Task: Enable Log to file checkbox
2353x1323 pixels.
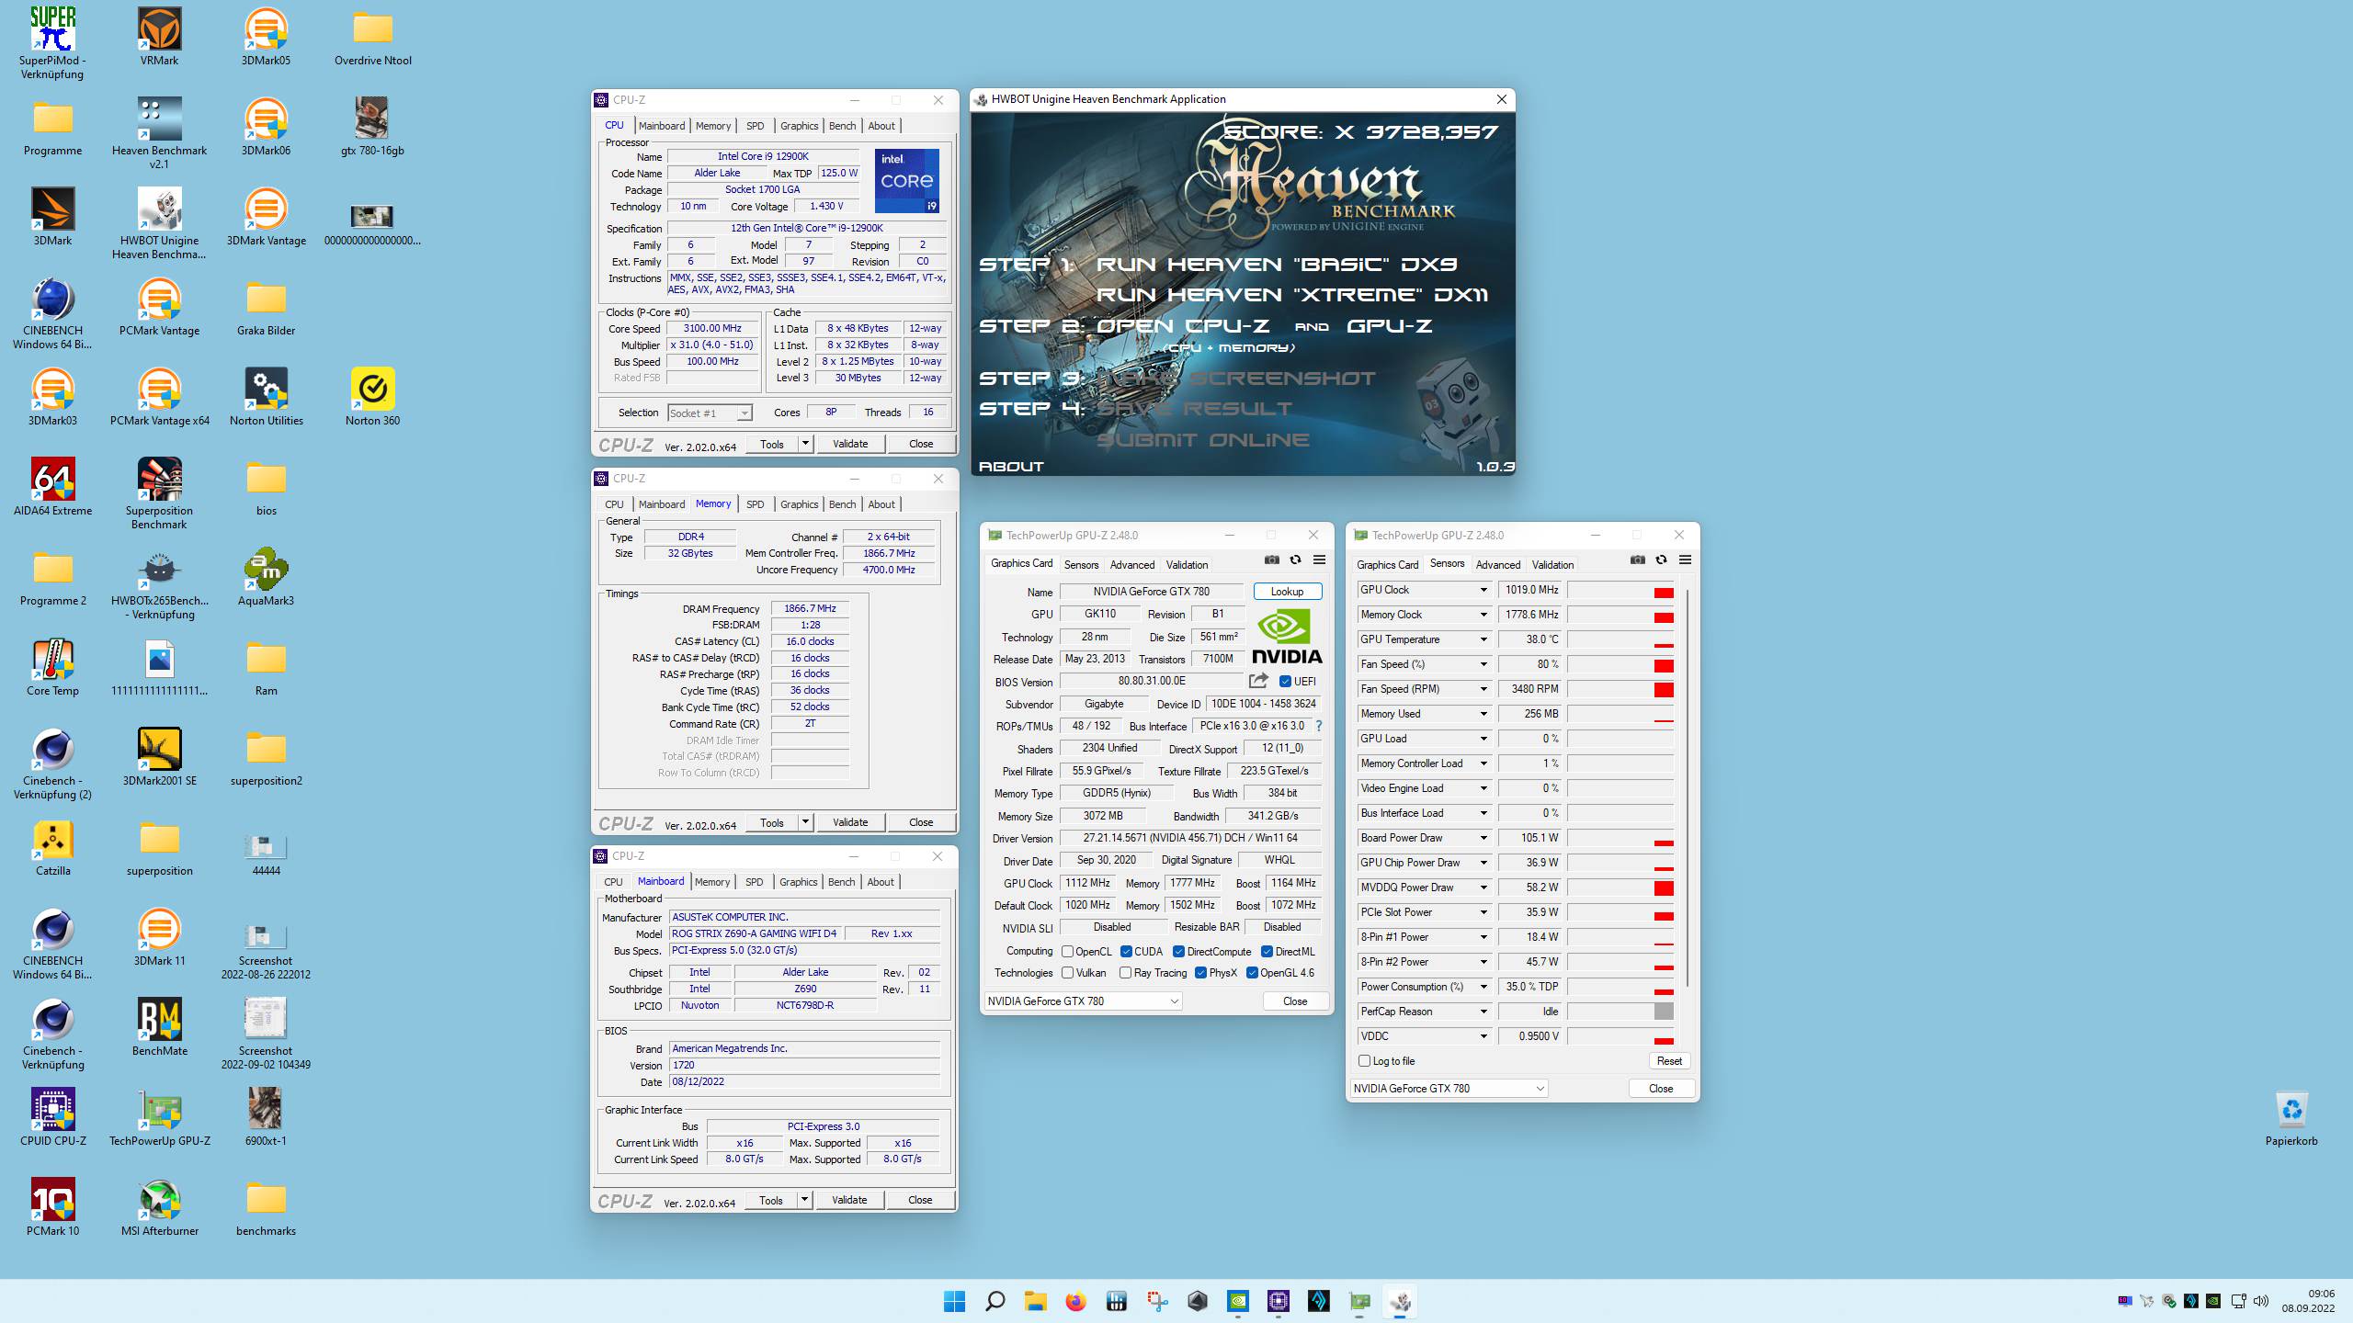Action: (x=1365, y=1061)
